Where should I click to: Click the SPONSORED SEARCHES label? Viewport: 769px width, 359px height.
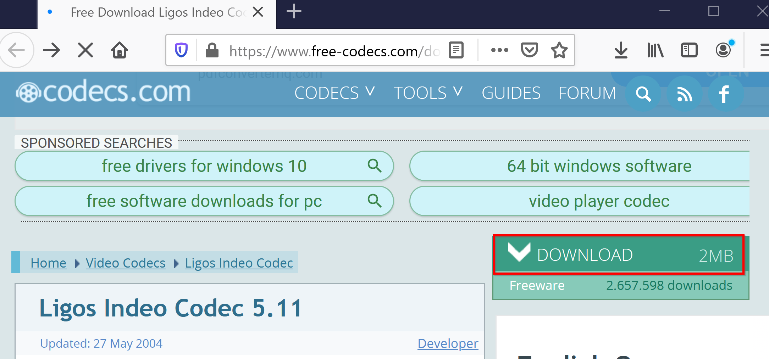(x=96, y=143)
